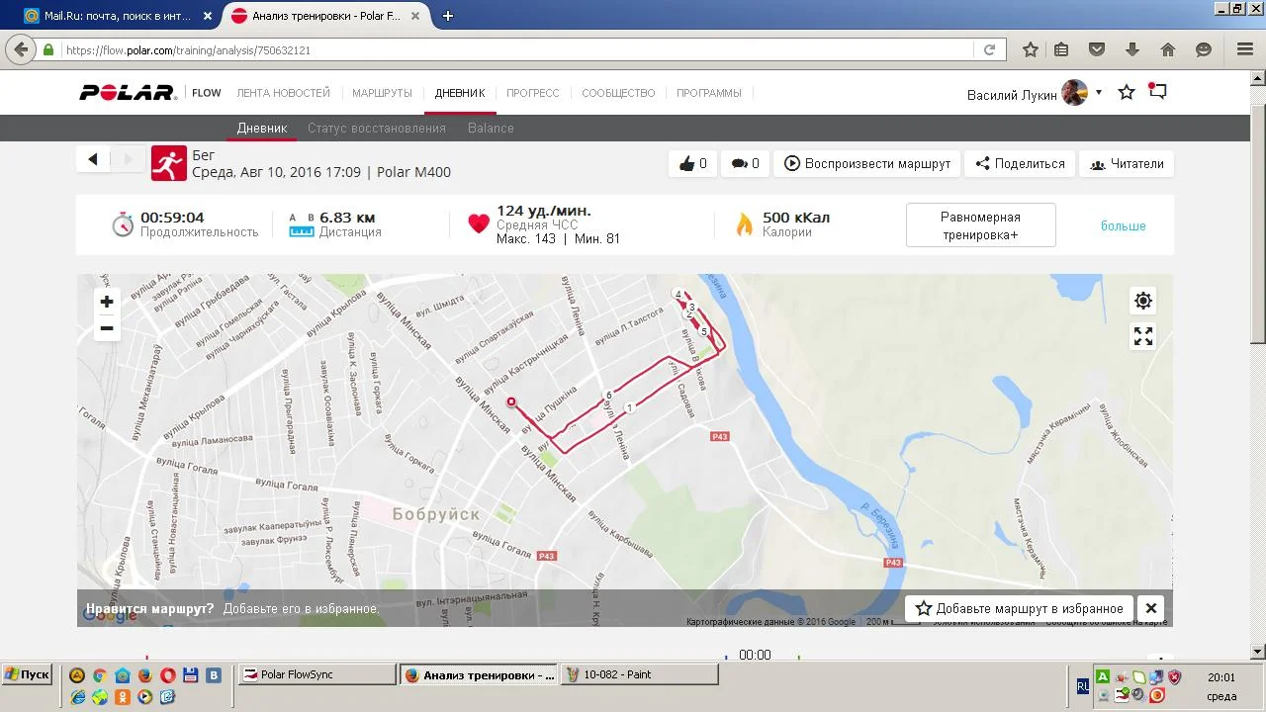Reload the page with the refresh icon
The image size is (1266, 712).
point(989,49)
